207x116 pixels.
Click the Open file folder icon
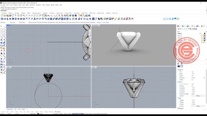tap(5, 15)
